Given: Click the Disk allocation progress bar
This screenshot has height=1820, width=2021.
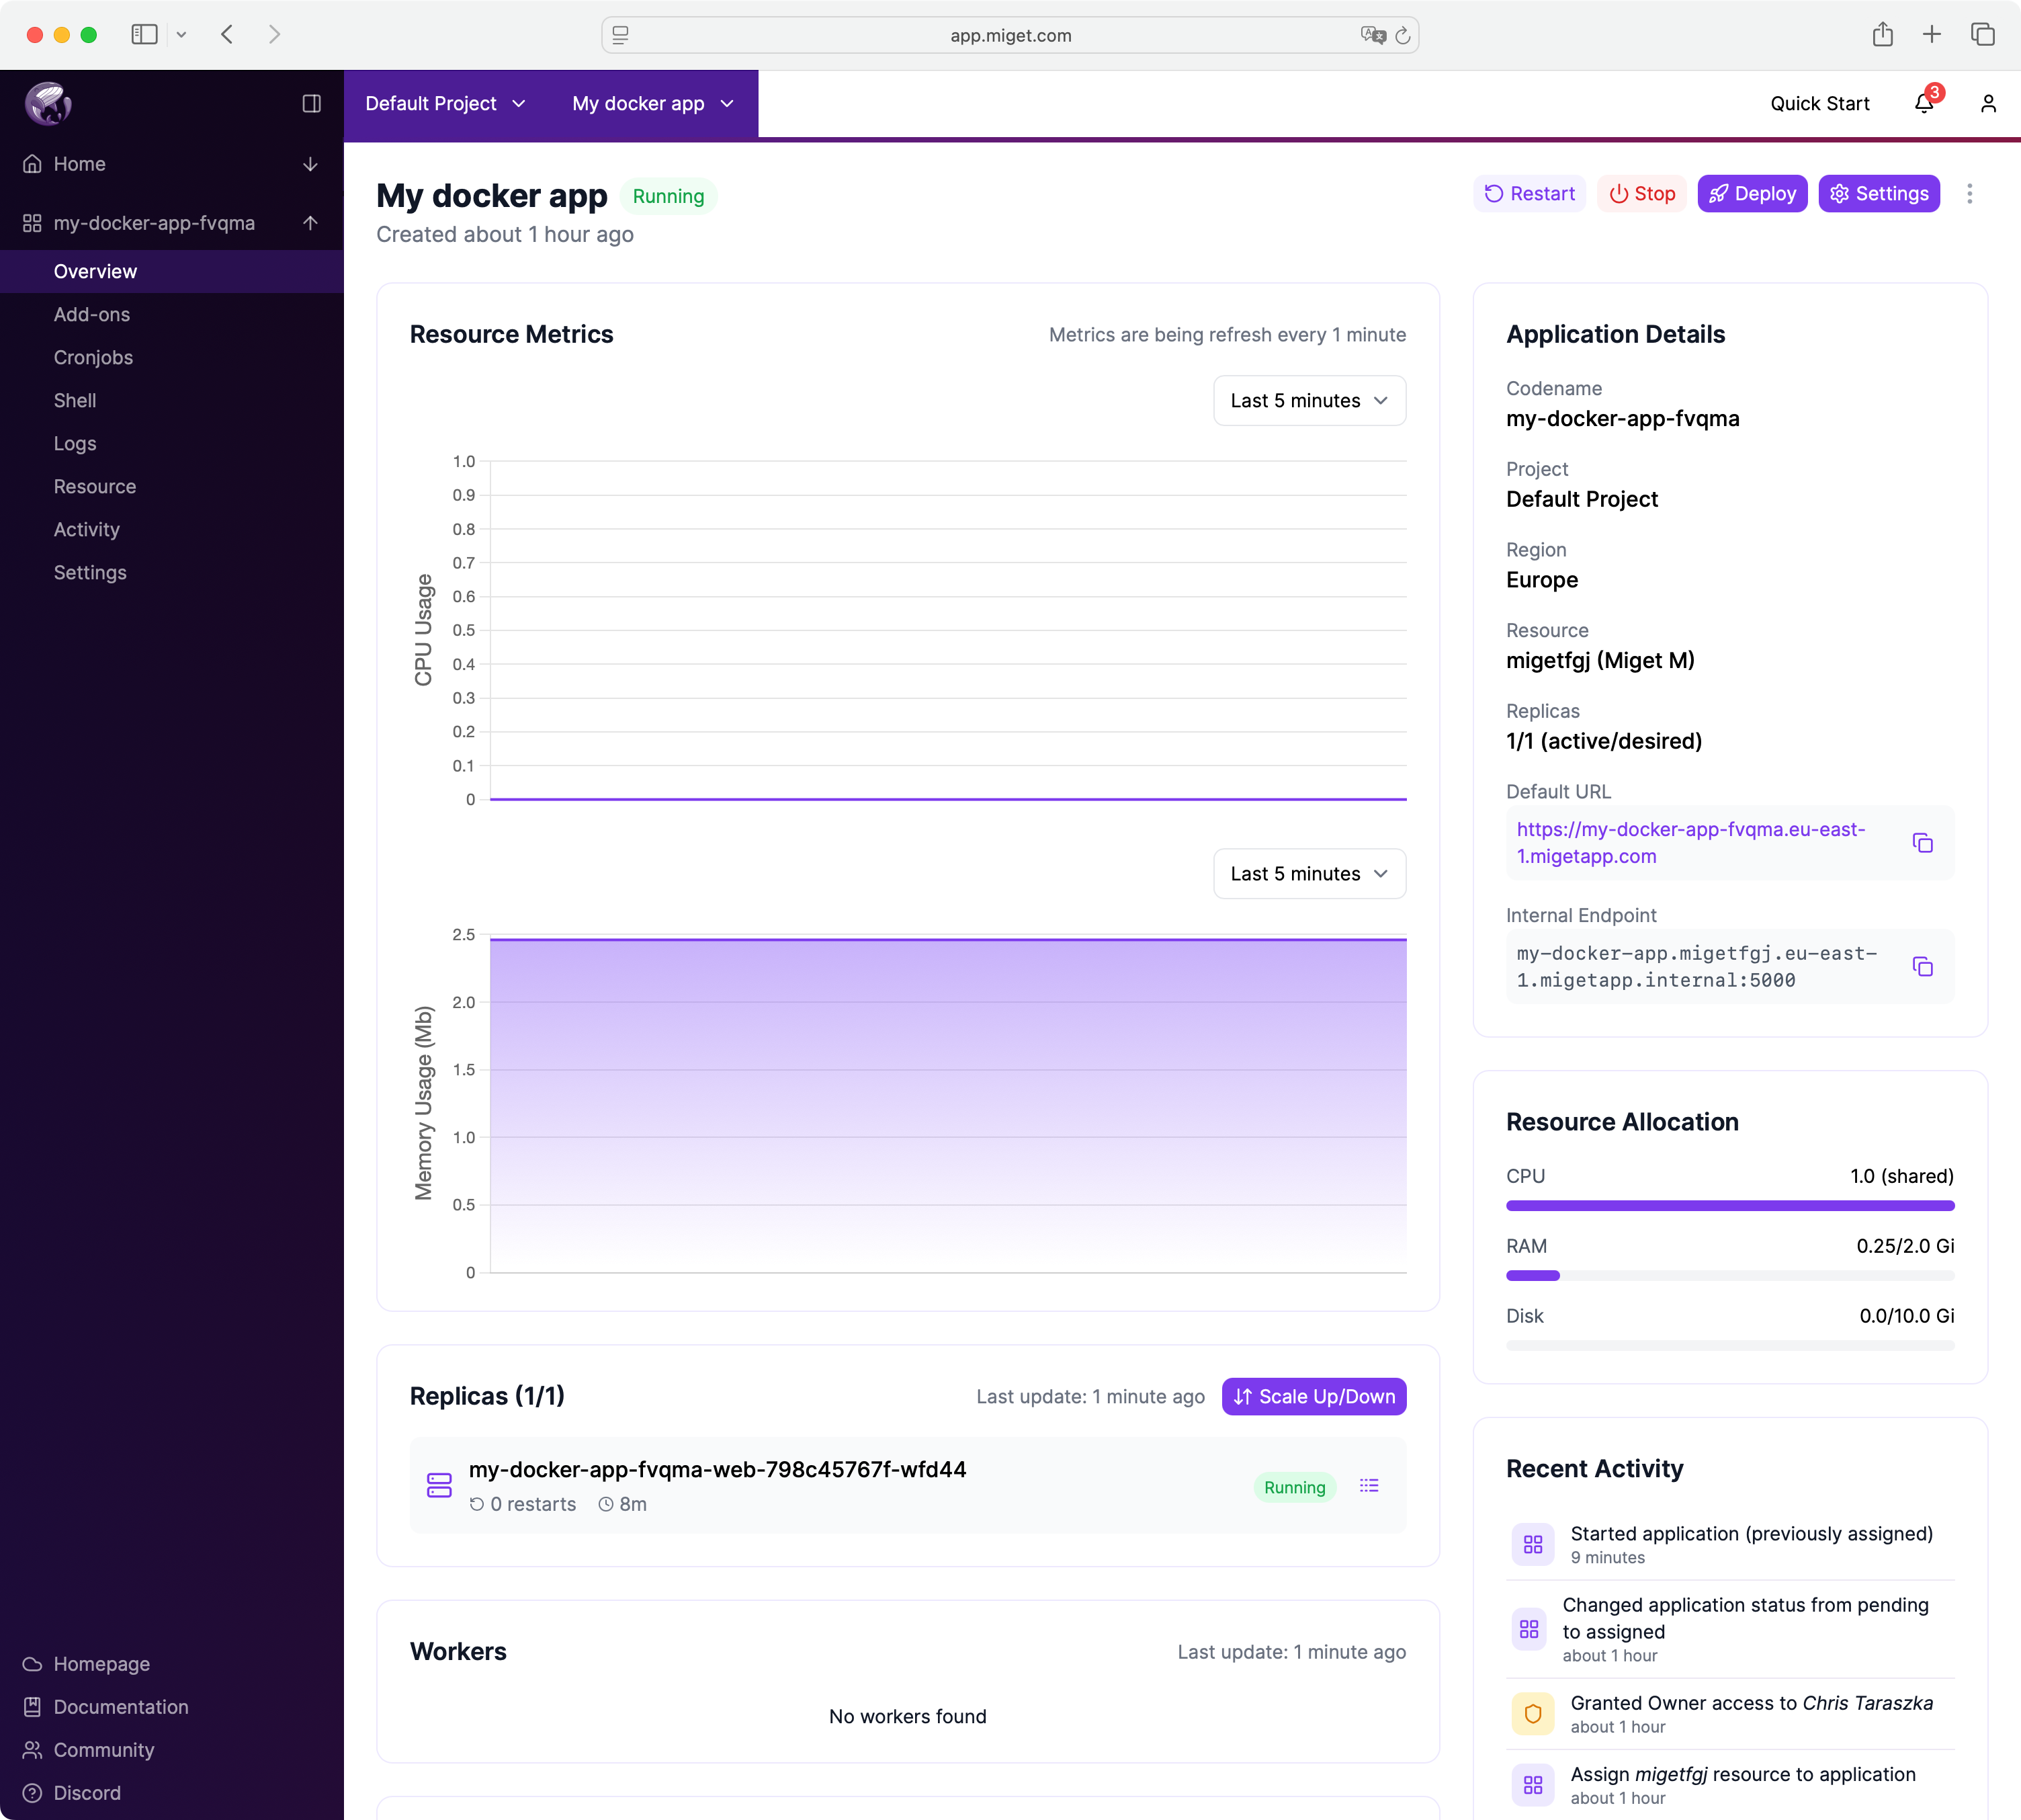Looking at the screenshot, I should pos(1730,1346).
